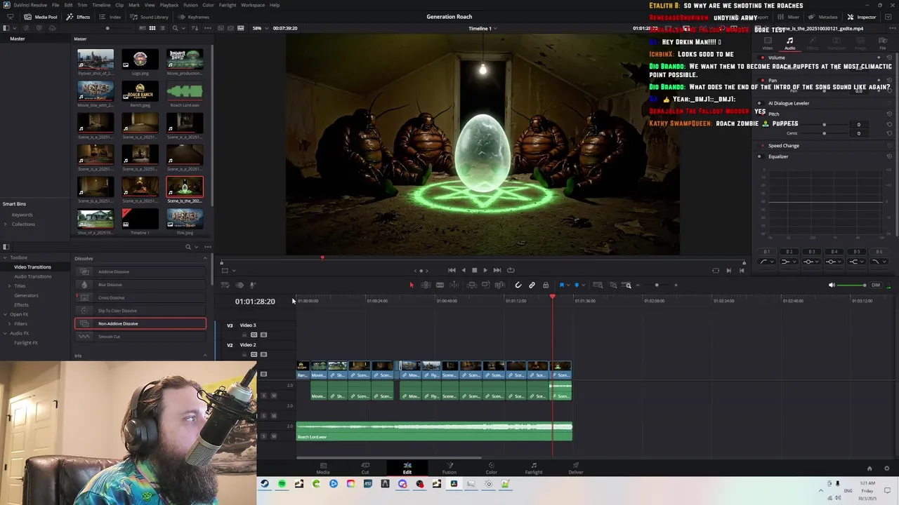Select Audio Transitions category
899x505 pixels.
point(32,276)
